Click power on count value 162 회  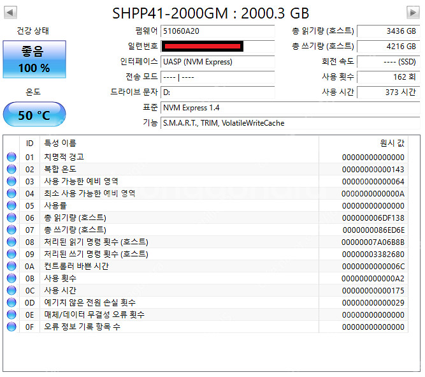pyautogui.click(x=389, y=77)
